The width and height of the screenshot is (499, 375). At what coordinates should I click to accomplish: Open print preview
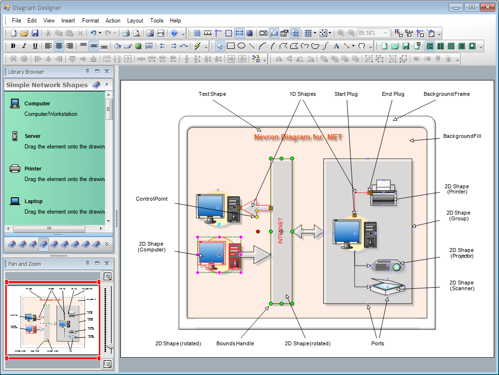(137, 33)
